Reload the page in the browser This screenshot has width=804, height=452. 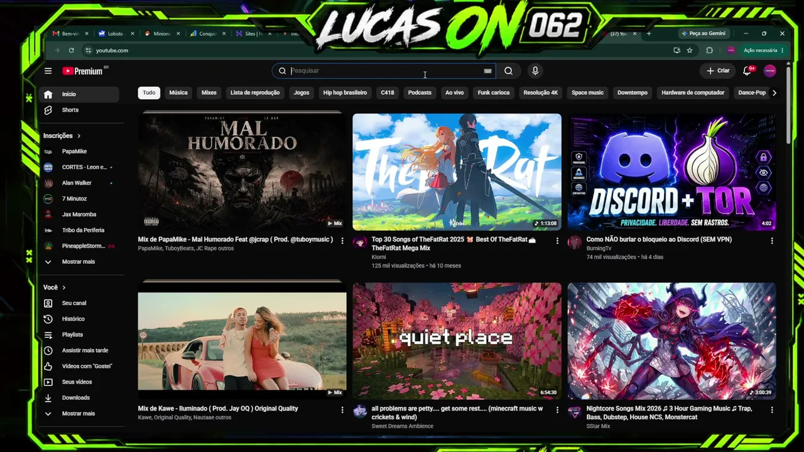pyautogui.click(x=72, y=50)
